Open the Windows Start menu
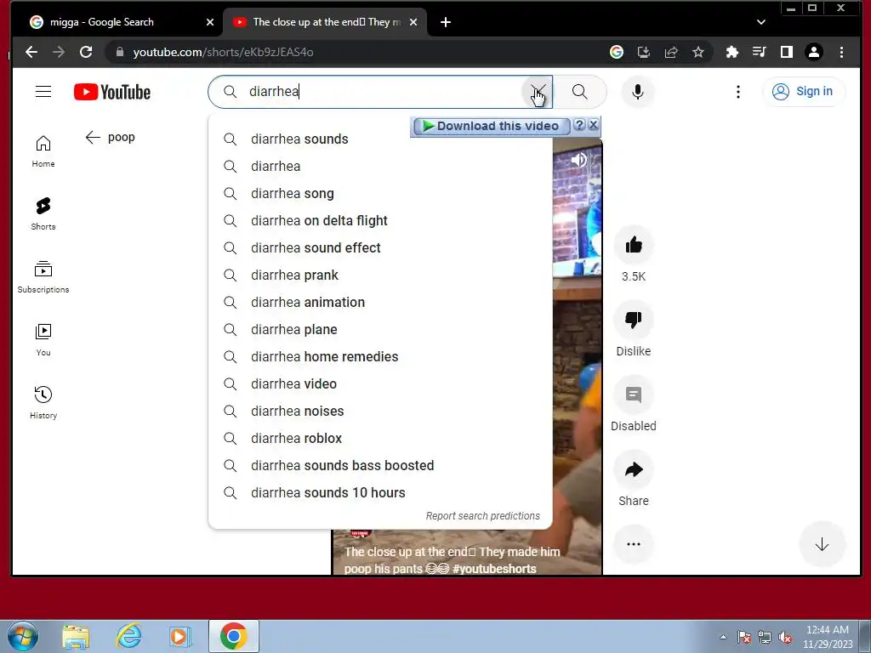 tap(23, 636)
